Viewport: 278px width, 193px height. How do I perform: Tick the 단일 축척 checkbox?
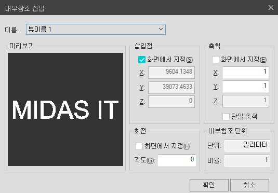tap(226, 117)
